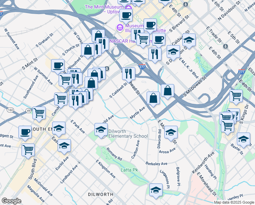The image size is (255, 205).
Task: Click the coffee cup marker in South End
Action: 25,132
